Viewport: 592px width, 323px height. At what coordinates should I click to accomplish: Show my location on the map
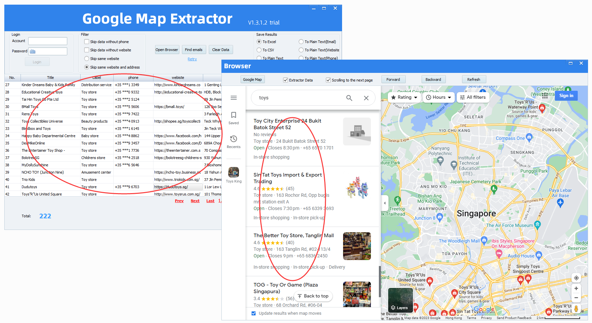pos(576,278)
